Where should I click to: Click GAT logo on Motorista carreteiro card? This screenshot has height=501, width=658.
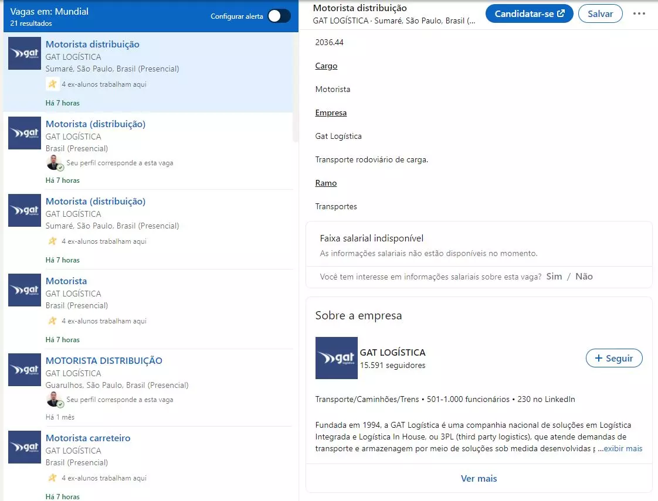point(25,447)
